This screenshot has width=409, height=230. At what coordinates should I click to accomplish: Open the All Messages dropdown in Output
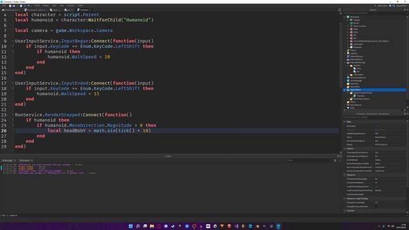9,160
